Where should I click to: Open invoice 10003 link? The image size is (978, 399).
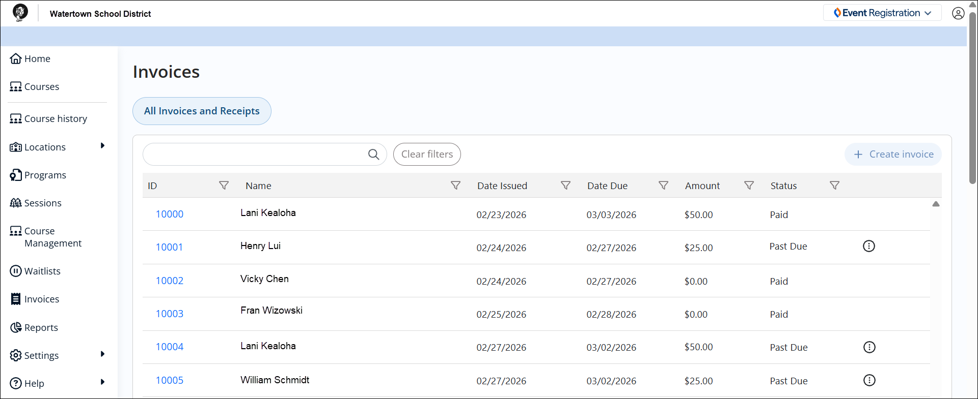170,314
